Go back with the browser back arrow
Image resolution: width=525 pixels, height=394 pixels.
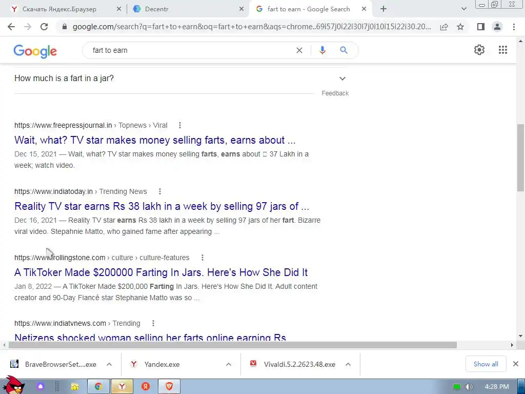pos(11,27)
